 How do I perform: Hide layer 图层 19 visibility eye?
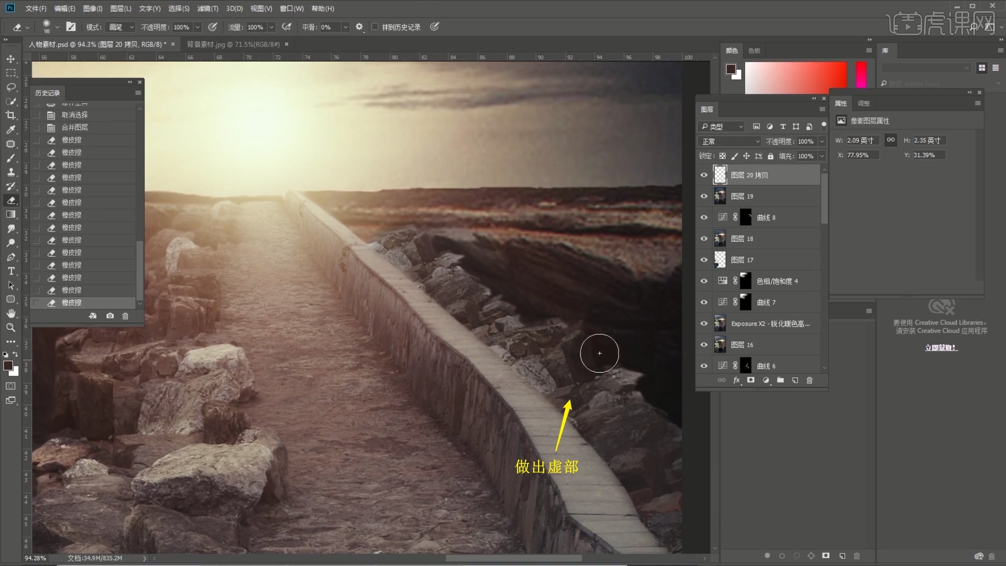[704, 196]
